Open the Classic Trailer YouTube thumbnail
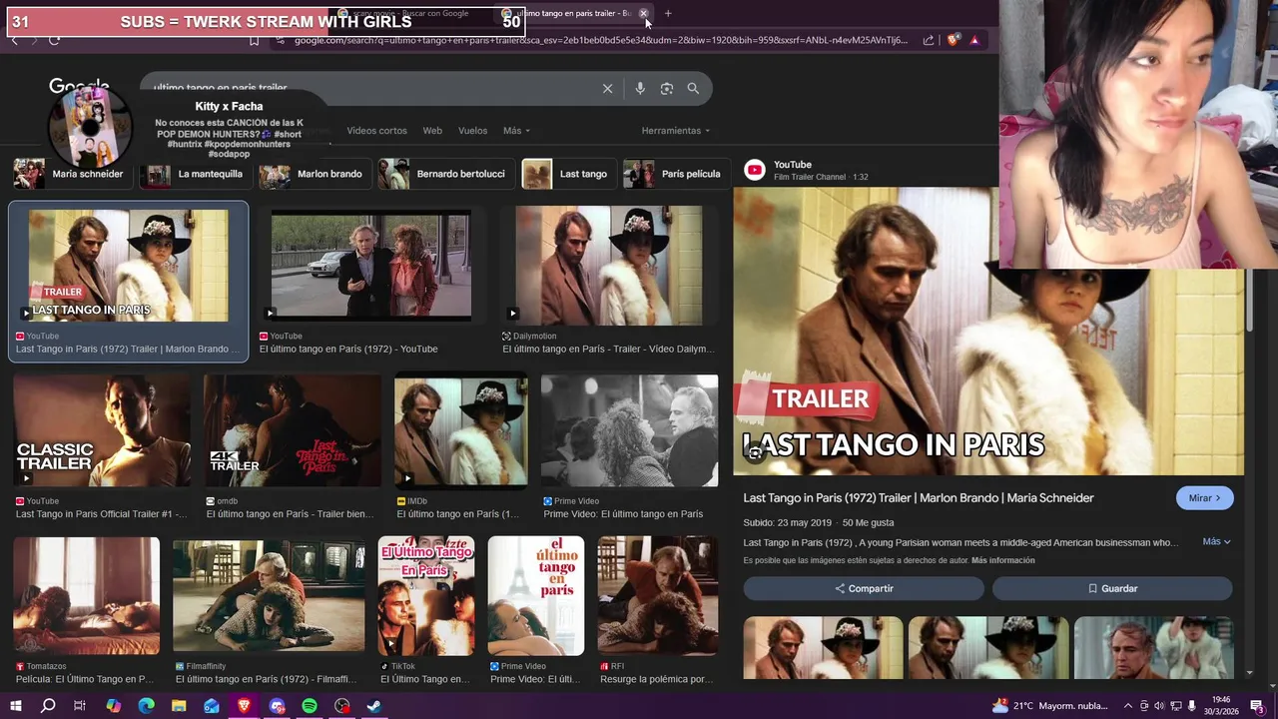This screenshot has height=719, width=1278. coord(102,430)
